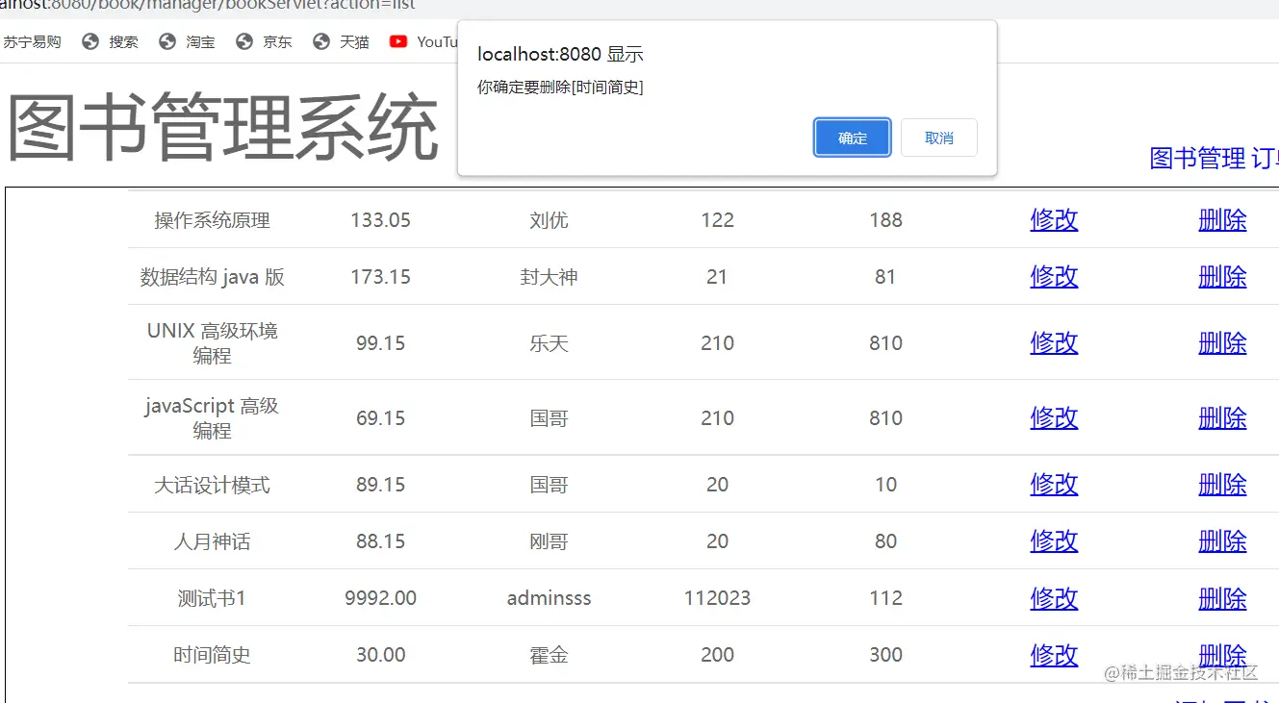Select the book title javaScript 高级编程

212,418
